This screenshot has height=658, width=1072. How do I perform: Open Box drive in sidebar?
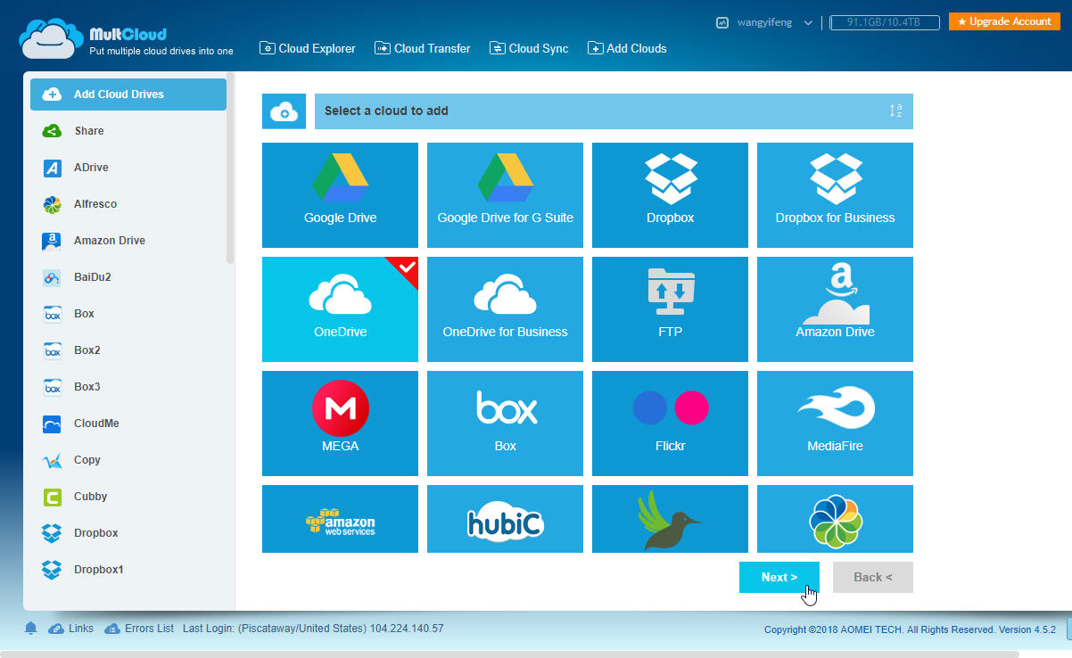point(128,314)
